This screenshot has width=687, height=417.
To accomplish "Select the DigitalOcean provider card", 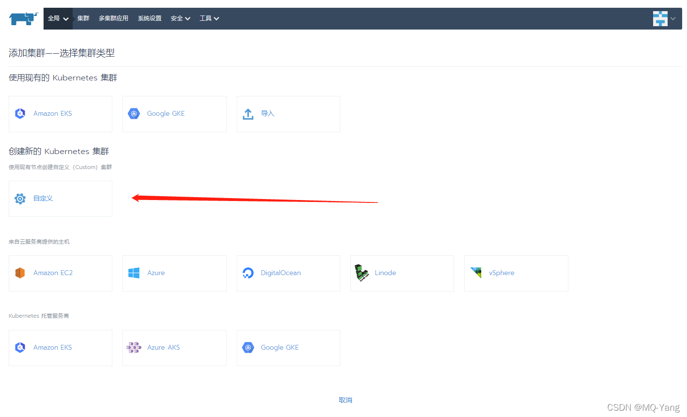I will (x=289, y=273).
